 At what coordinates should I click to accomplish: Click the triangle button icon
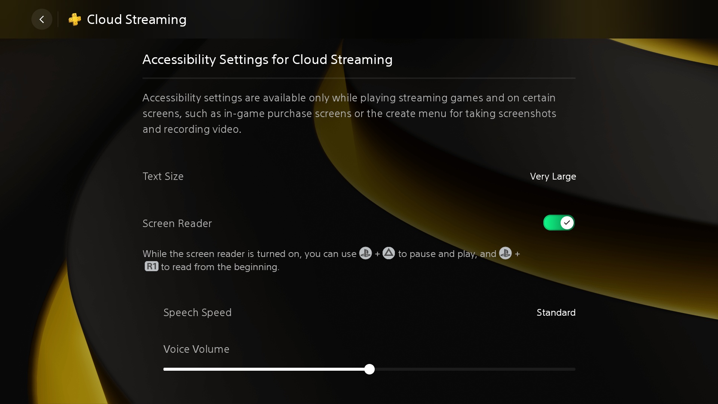[x=389, y=253]
